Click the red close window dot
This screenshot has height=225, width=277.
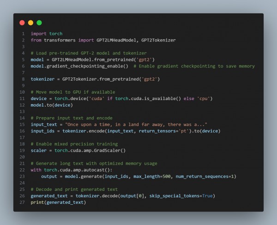pos(22,23)
